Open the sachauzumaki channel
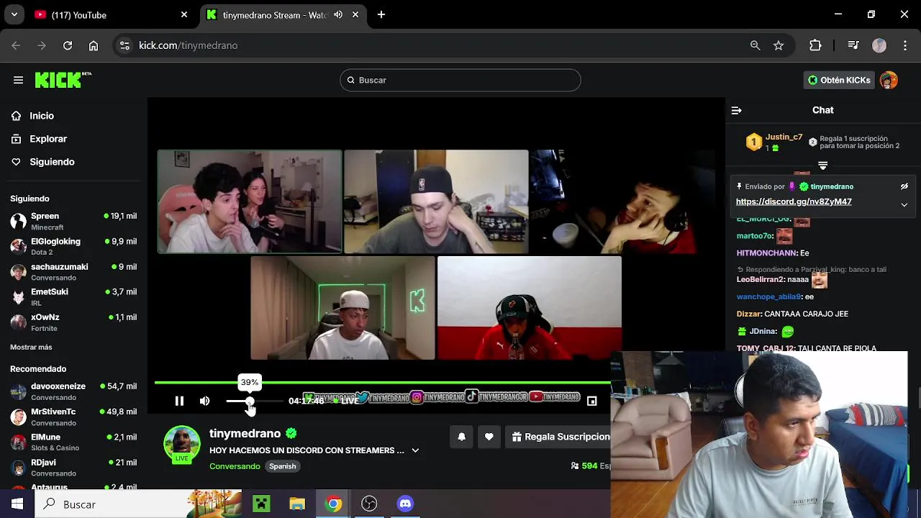Screen dimensions: 921x518 tap(73, 271)
